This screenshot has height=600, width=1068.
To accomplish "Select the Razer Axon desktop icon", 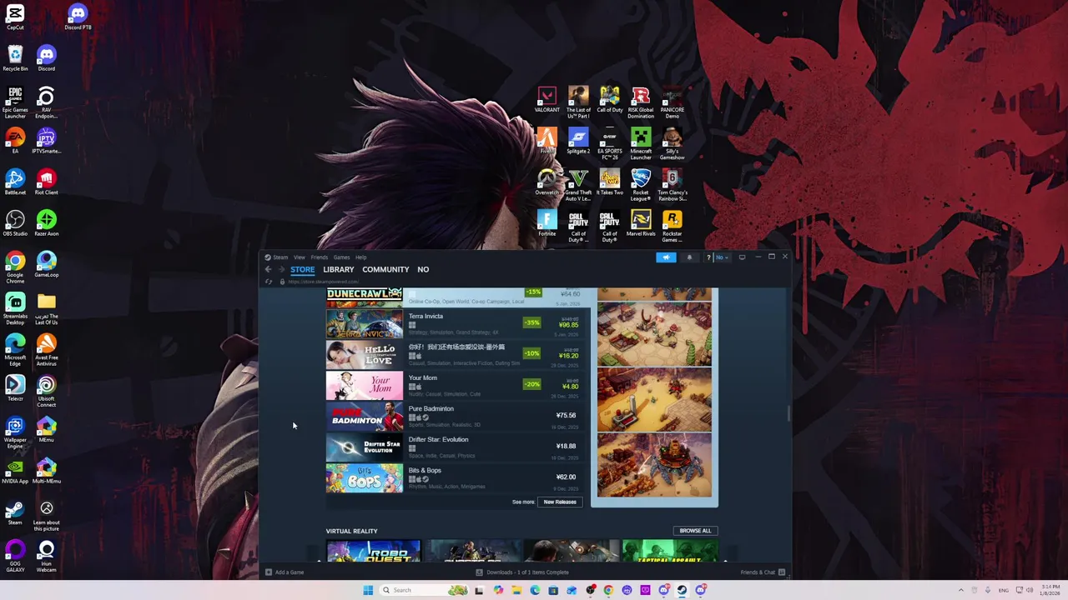I will tap(46, 223).
